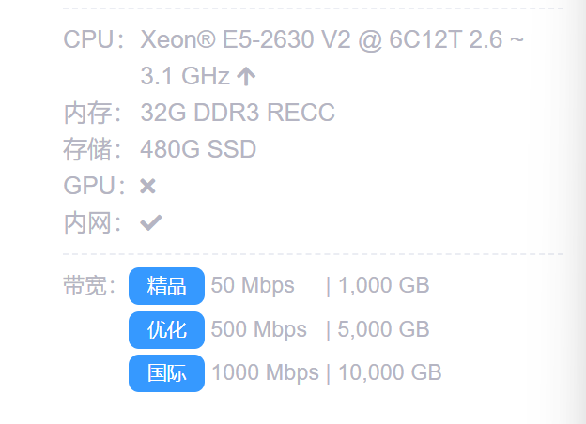Click the 480G SSD storage value
This screenshot has height=424, width=586.
(x=198, y=149)
